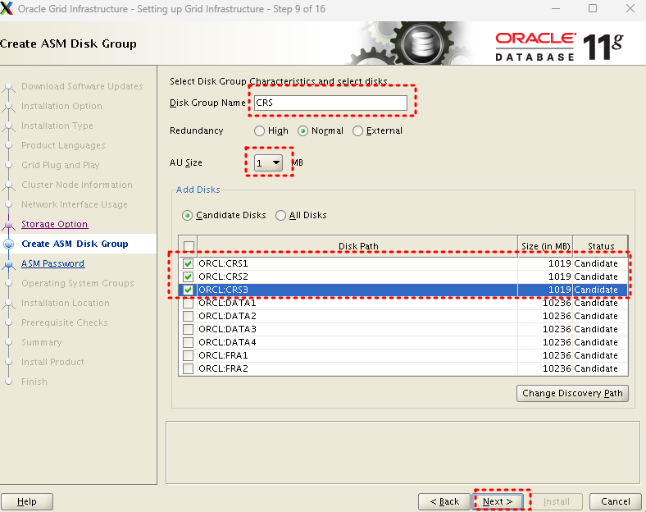Select Create ASM Disk Group step
646x512 pixels.
[75, 244]
